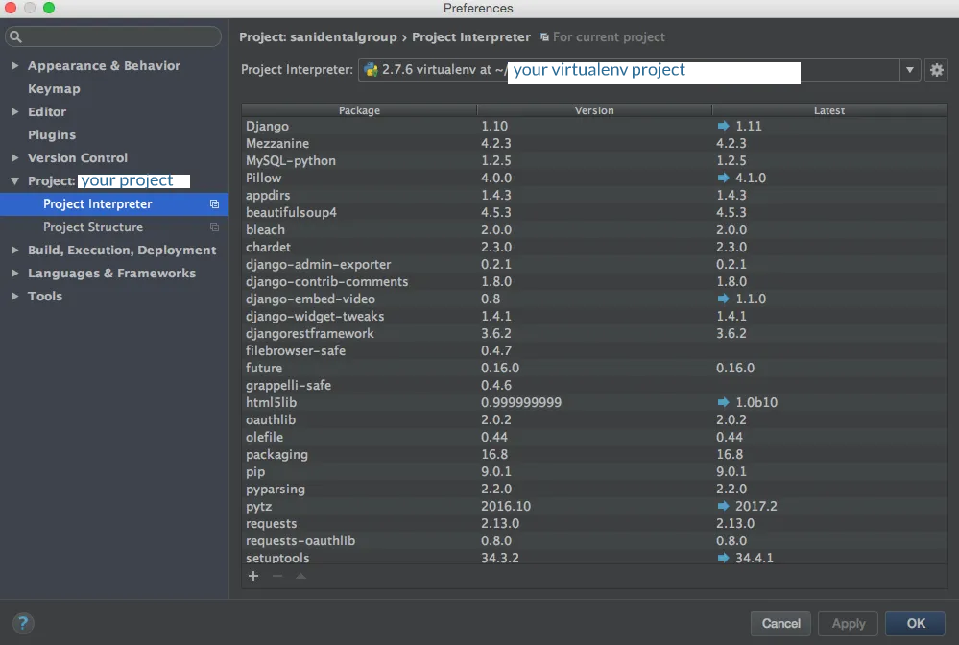This screenshot has height=645, width=959.
Task: Select the Pillow package row
Action: click(x=594, y=178)
